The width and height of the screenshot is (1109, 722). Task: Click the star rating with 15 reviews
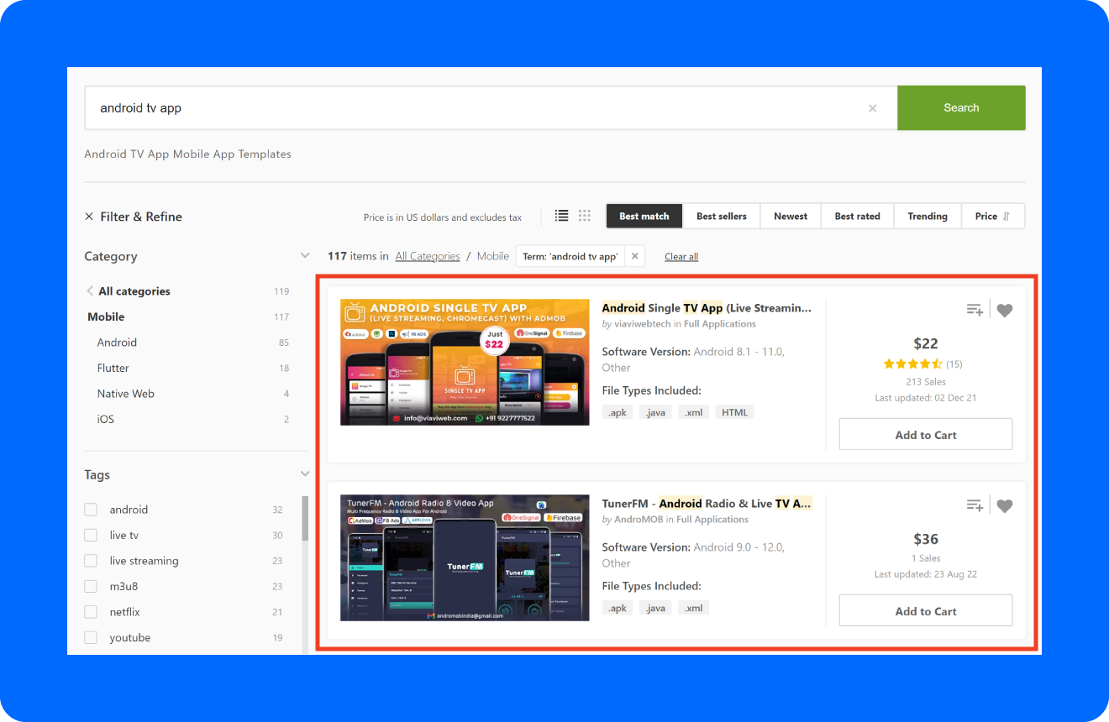(912, 364)
